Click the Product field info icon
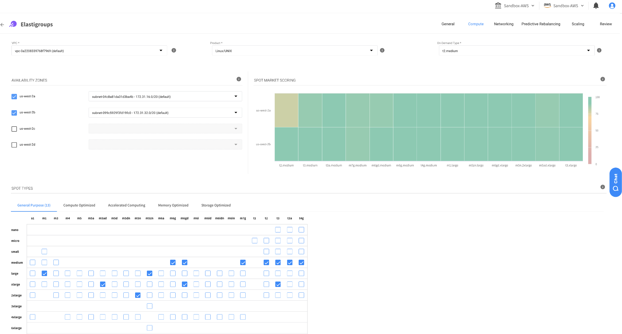This screenshot has width=622, height=334. (x=382, y=51)
